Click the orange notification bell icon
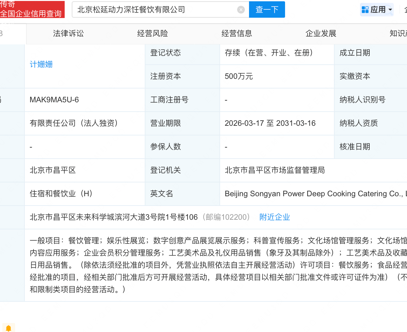The width and height of the screenshot is (407, 332). 9,328
